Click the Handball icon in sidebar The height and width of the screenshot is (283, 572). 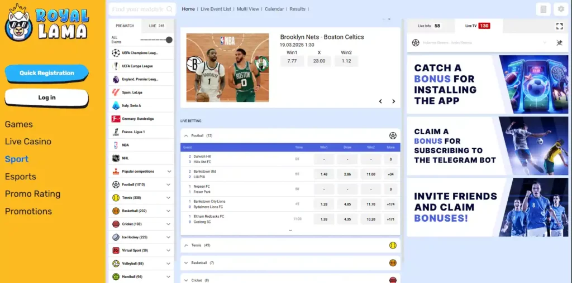coord(116,276)
